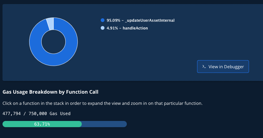Select the small light blue donut slice
263x138 pixels.
pyautogui.click(x=50, y=24)
